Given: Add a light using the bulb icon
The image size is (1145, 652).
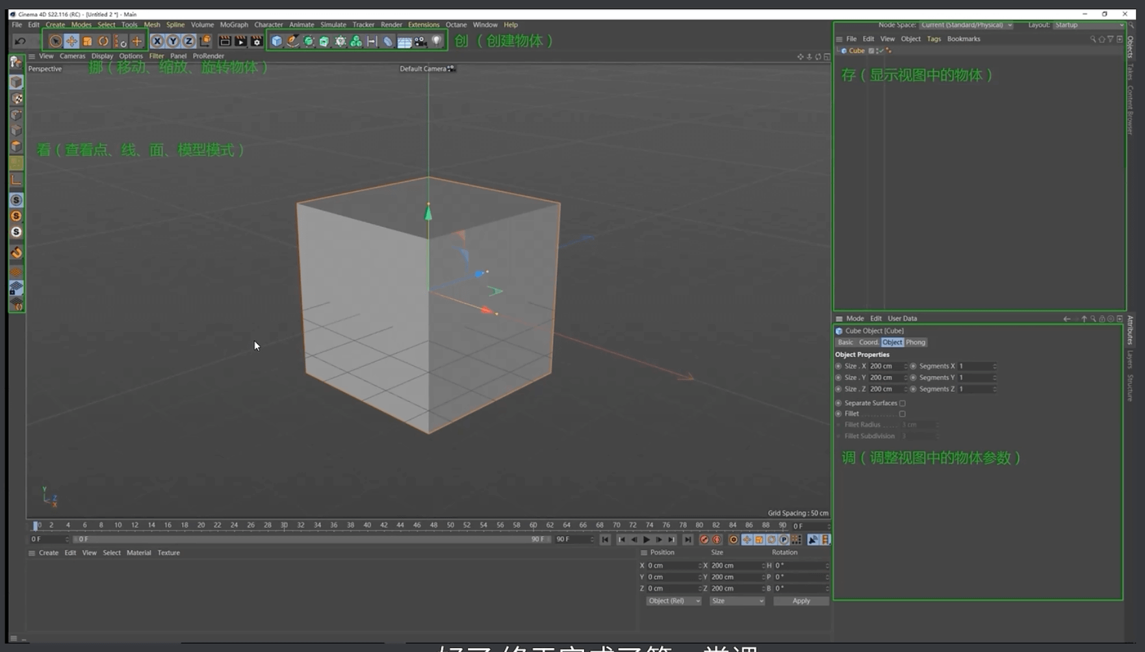Looking at the screenshot, I should pyautogui.click(x=437, y=41).
